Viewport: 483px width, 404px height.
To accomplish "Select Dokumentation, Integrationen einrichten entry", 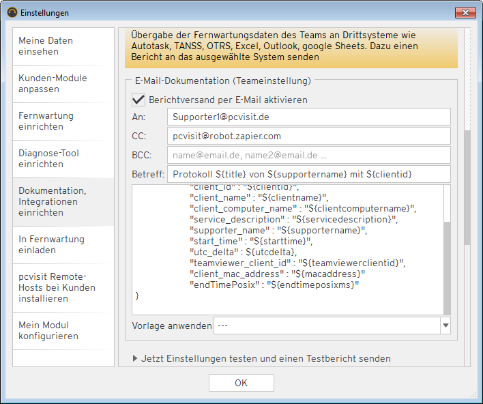I will pyautogui.click(x=63, y=201).
